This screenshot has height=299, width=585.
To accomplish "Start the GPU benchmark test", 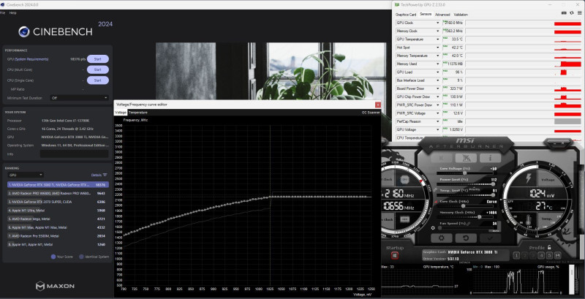I will [x=98, y=59].
